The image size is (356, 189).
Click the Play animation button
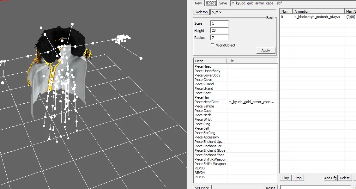pyautogui.click(x=286, y=178)
